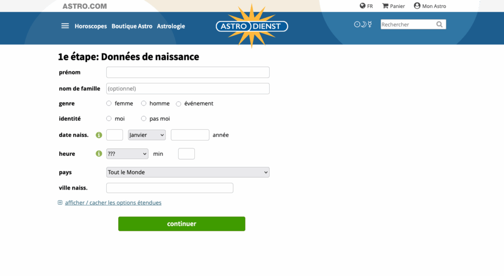Click the pas moi label text
The width and height of the screenshot is (504, 276).
[x=160, y=119]
